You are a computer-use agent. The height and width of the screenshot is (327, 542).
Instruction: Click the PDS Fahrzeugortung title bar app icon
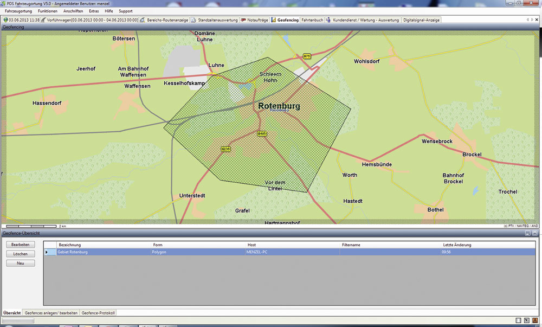pyautogui.click(x=3, y=3)
